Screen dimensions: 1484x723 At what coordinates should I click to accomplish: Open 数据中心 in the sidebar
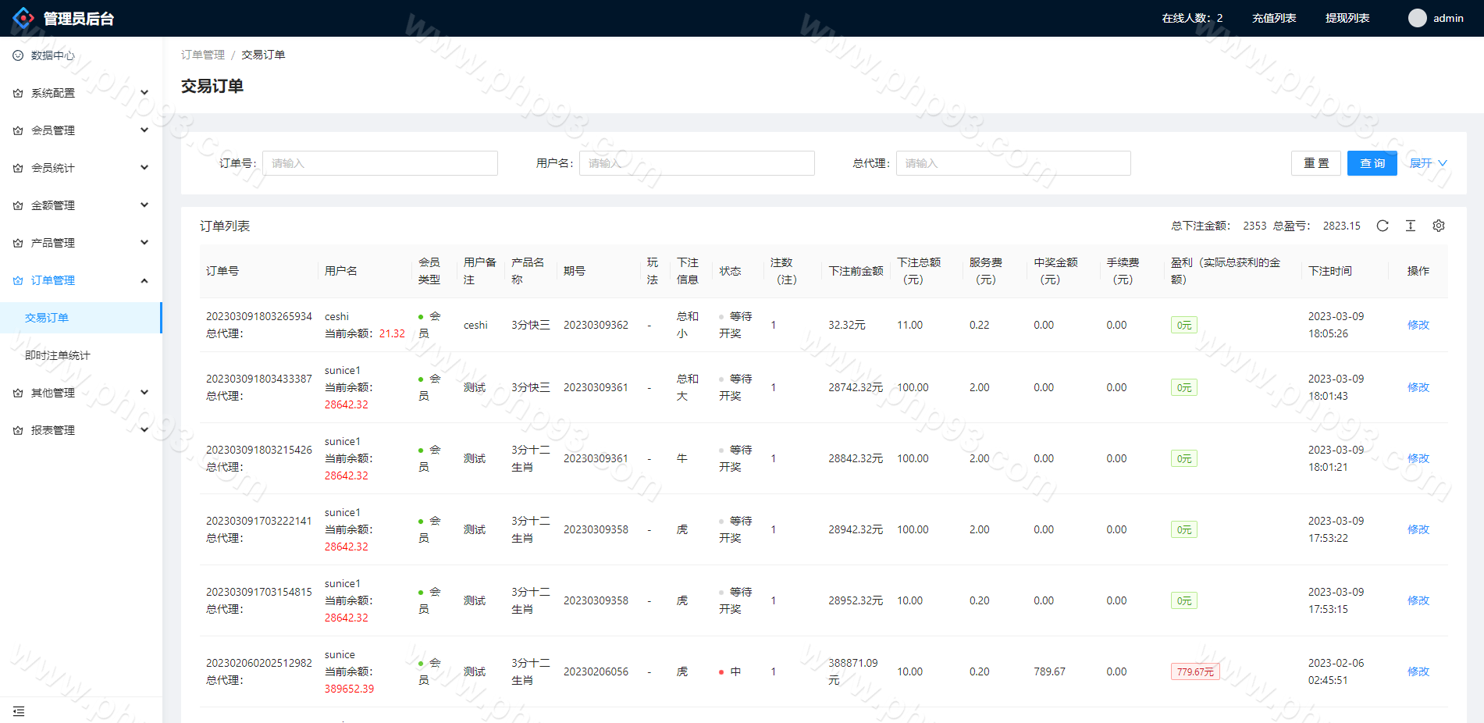[53, 55]
